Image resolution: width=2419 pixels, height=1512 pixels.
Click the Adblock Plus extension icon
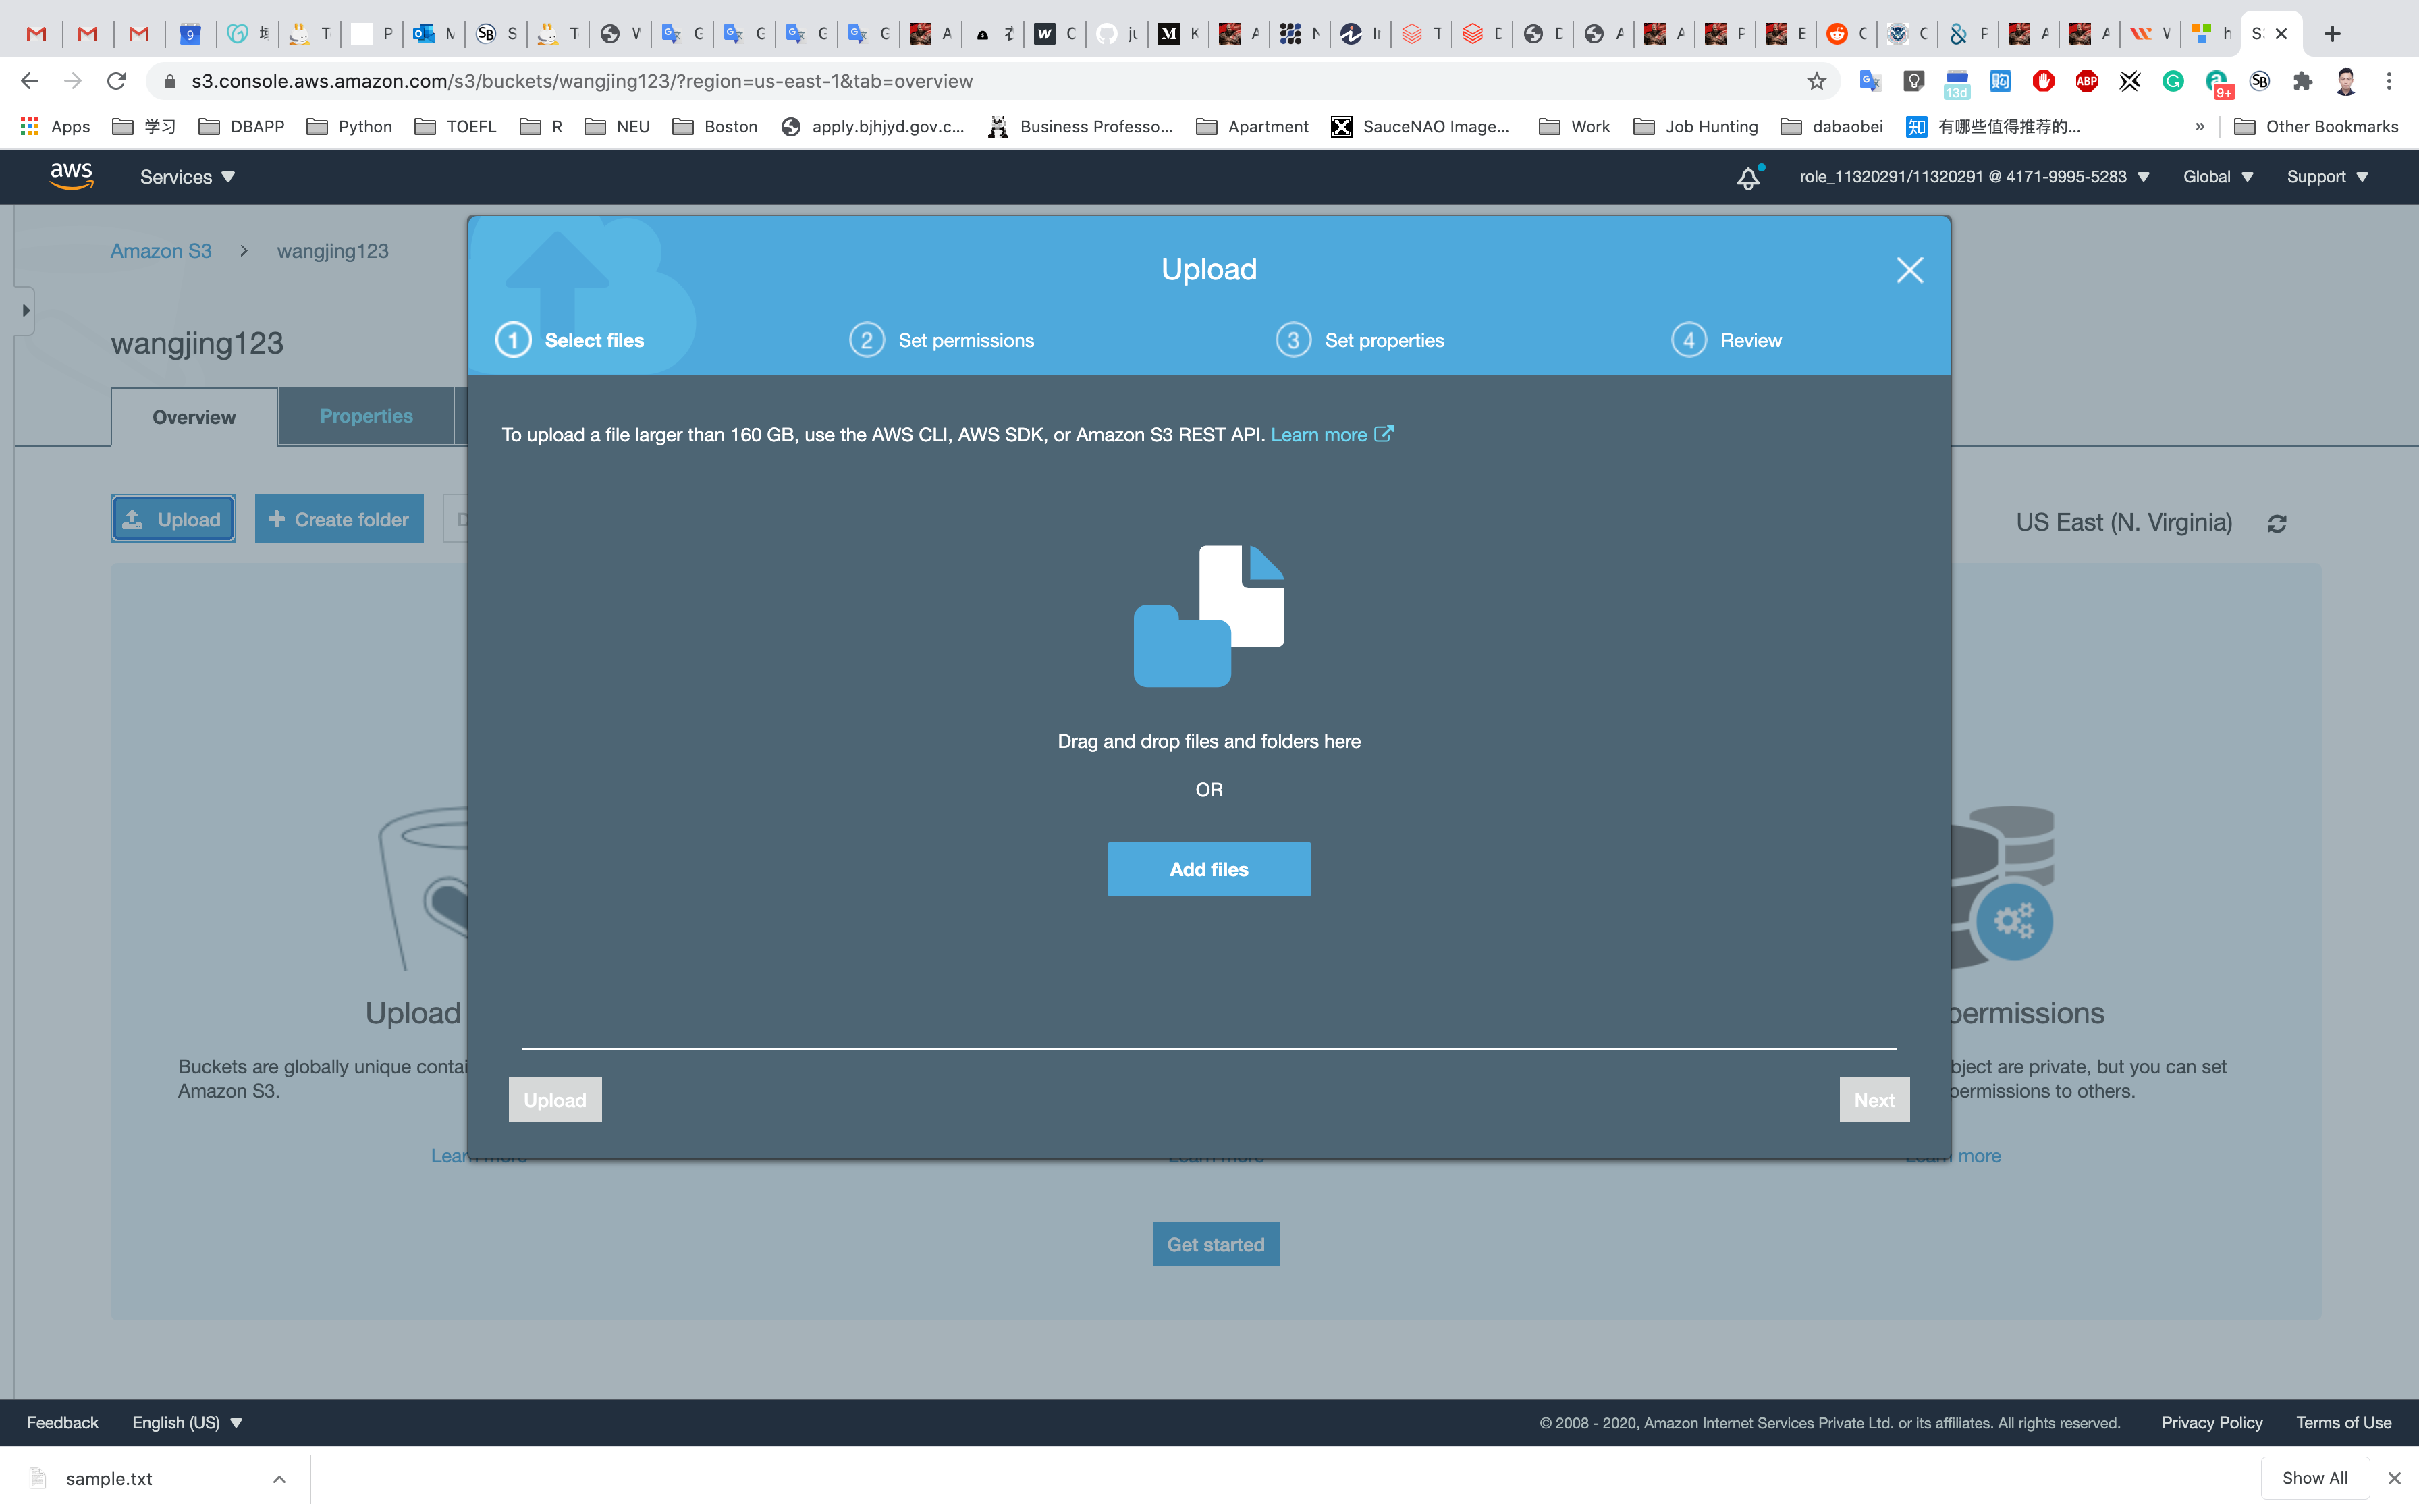2086,81
